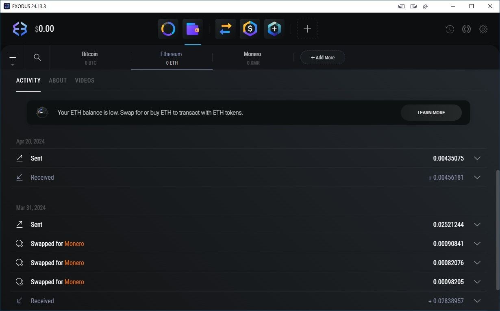Expand the Swapped for Monero 0.00090841 row

click(x=477, y=244)
